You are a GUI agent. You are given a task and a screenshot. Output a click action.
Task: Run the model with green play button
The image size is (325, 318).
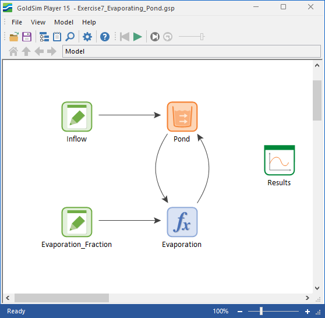[137, 37]
